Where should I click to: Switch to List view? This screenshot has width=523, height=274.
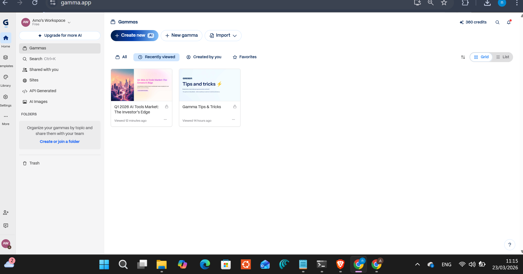[x=503, y=57]
